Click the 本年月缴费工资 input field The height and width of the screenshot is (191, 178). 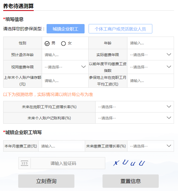61,146
